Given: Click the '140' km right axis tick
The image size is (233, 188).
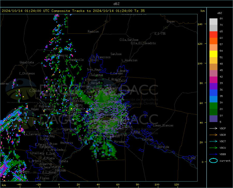Looking at the screenshot, I should pyautogui.click(x=200, y=24).
